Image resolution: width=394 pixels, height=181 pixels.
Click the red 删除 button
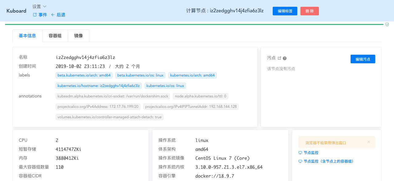click(x=309, y=11)
